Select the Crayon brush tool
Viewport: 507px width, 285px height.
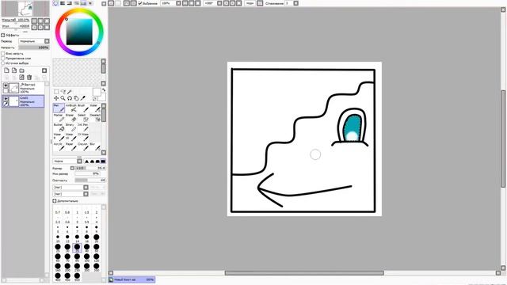pos(82,146)
